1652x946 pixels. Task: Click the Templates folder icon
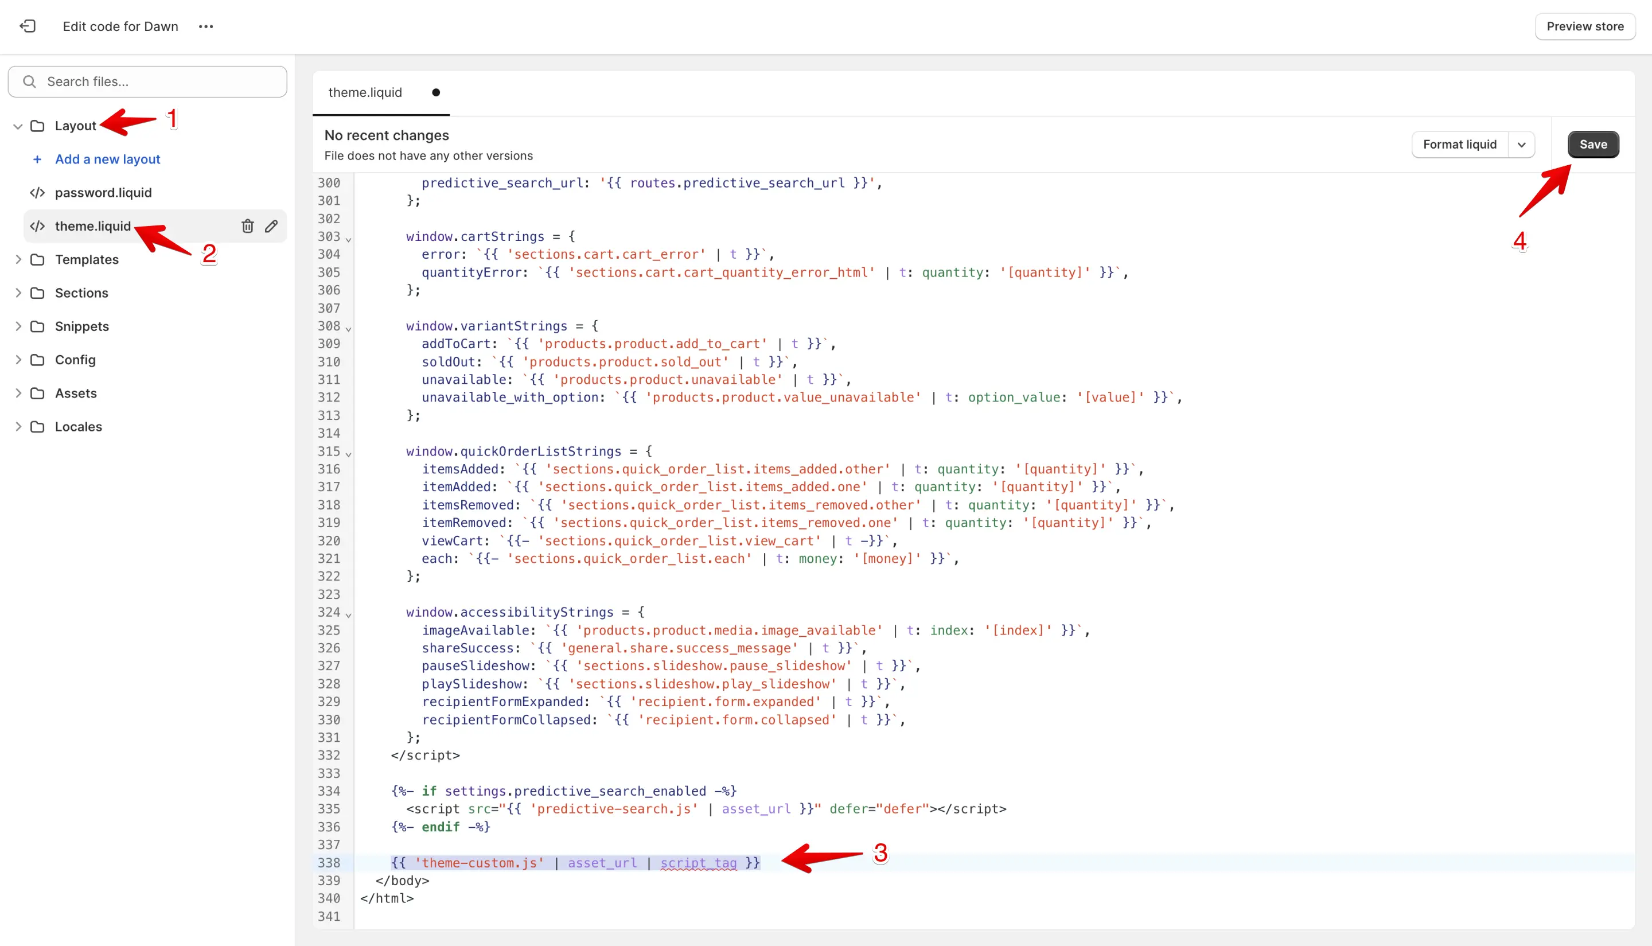[x=38, y=260]
